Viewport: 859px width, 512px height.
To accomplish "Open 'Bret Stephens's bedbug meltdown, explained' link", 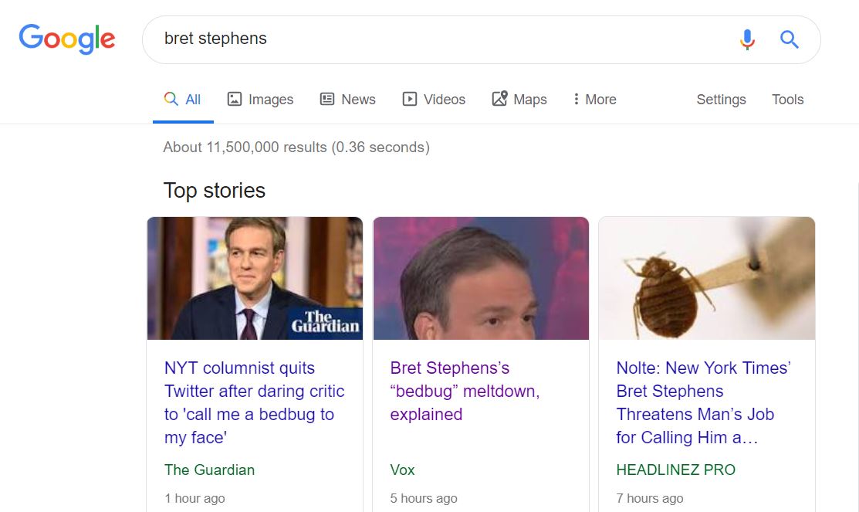I will coord(465,391).
